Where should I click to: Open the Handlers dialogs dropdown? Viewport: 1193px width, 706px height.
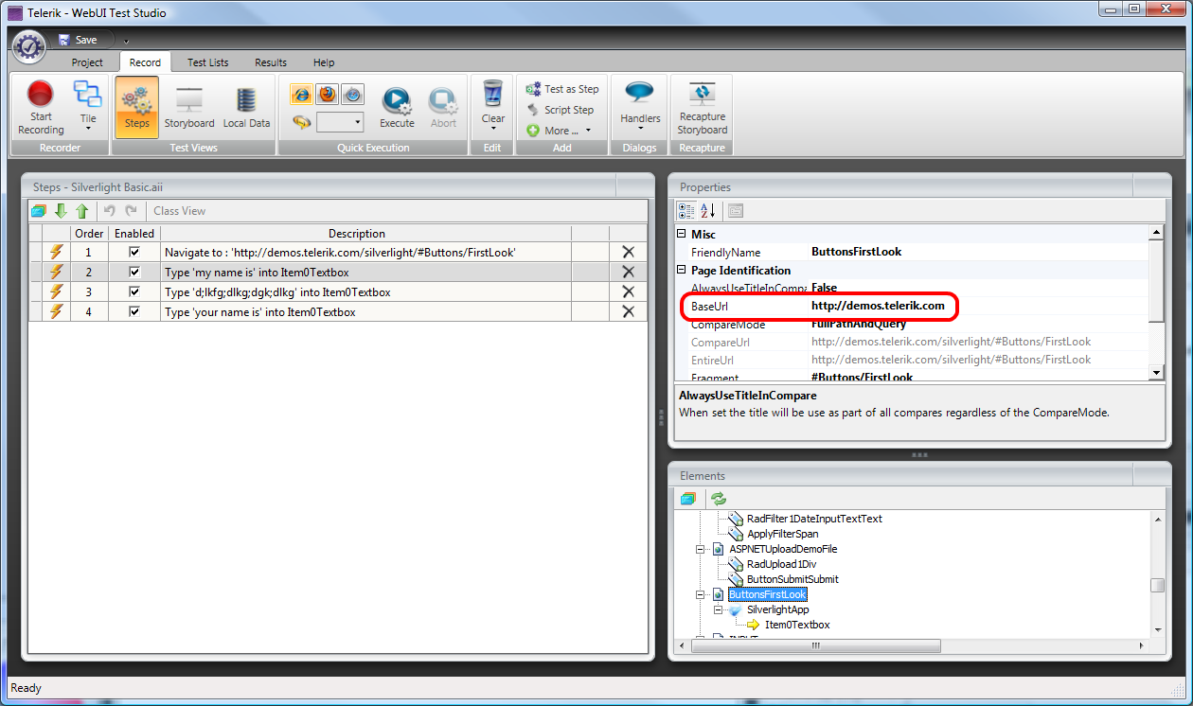pyautogui.click(x=640, y=108)
